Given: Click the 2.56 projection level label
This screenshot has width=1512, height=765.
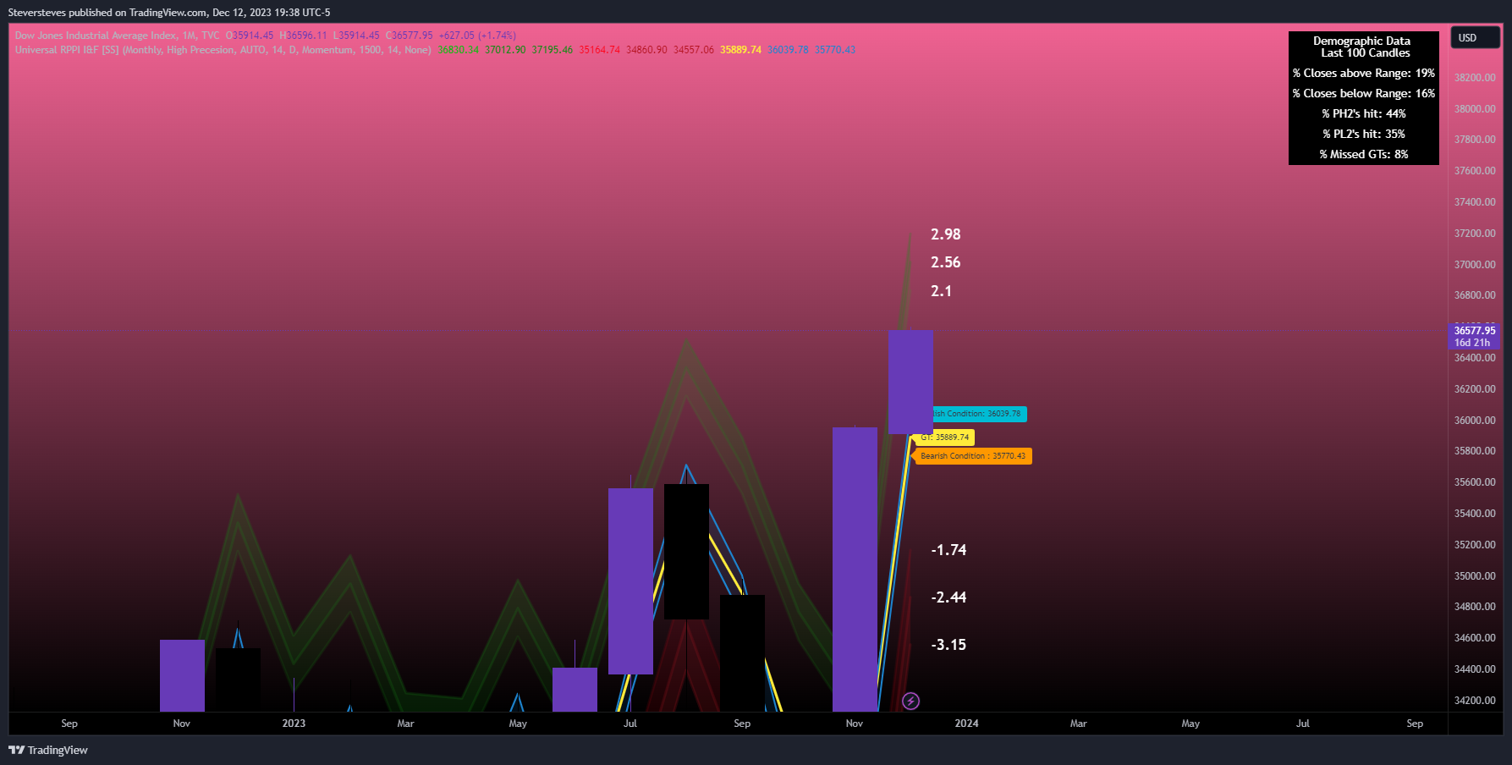Looking at the screenshot, I should [945, 262].
